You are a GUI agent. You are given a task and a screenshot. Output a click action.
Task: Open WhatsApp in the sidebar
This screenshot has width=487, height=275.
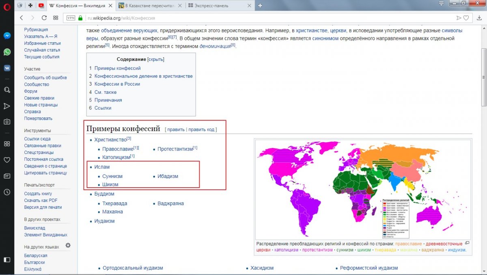(x=7, y=52)
